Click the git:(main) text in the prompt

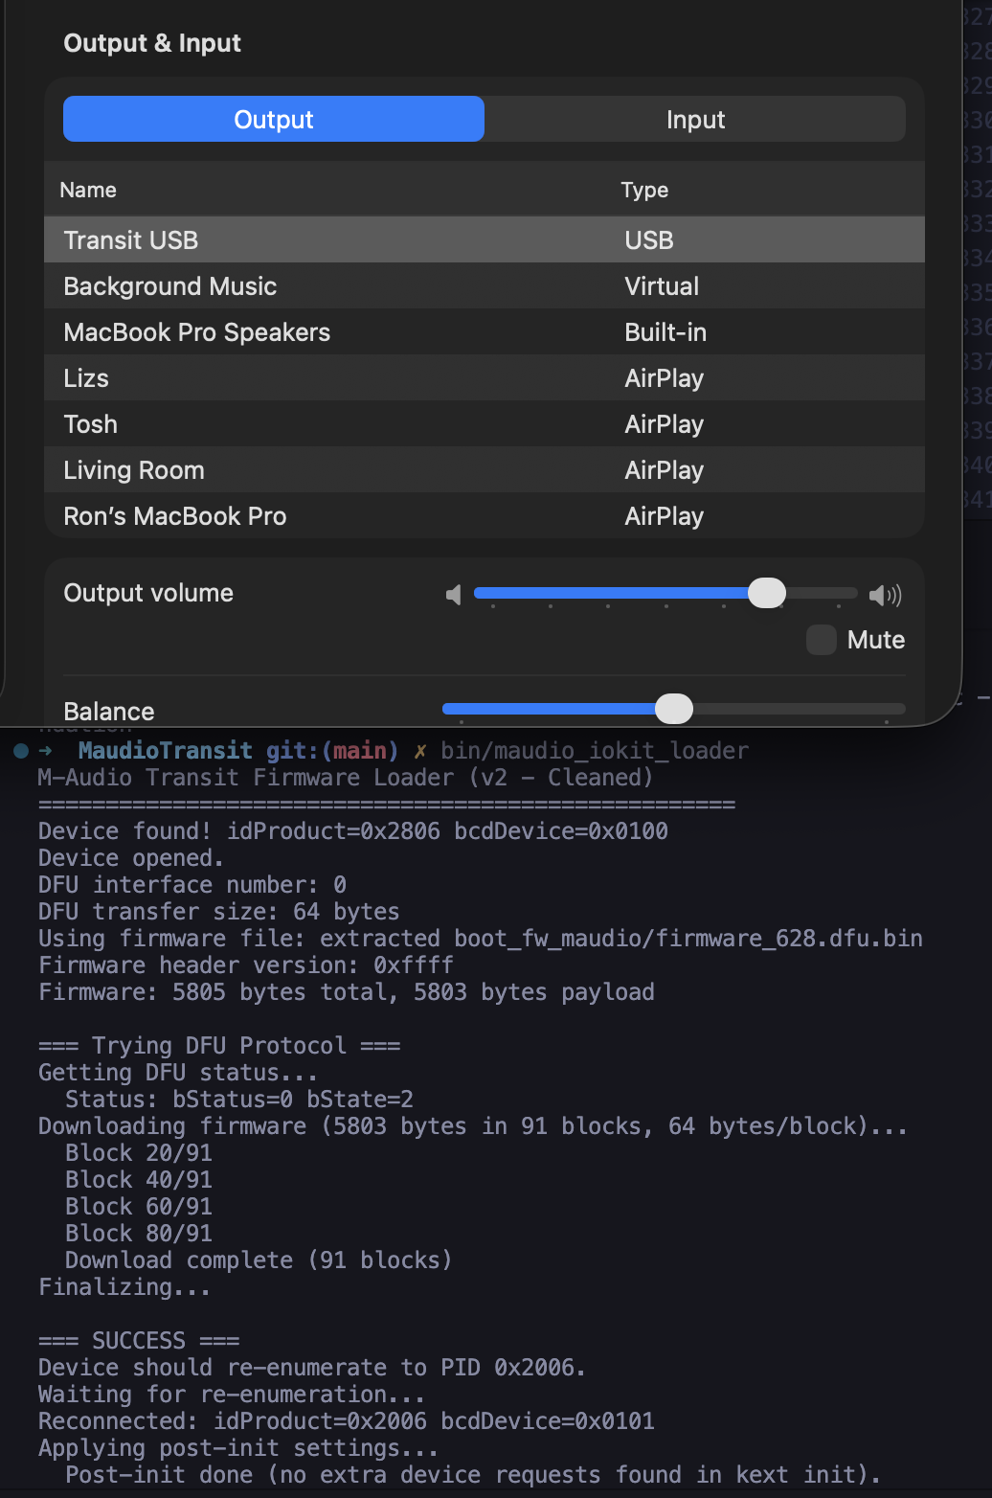click(335, 750)
